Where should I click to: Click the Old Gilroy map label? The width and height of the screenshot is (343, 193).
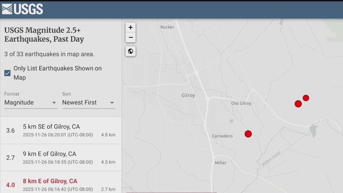[x=241, y=103]
